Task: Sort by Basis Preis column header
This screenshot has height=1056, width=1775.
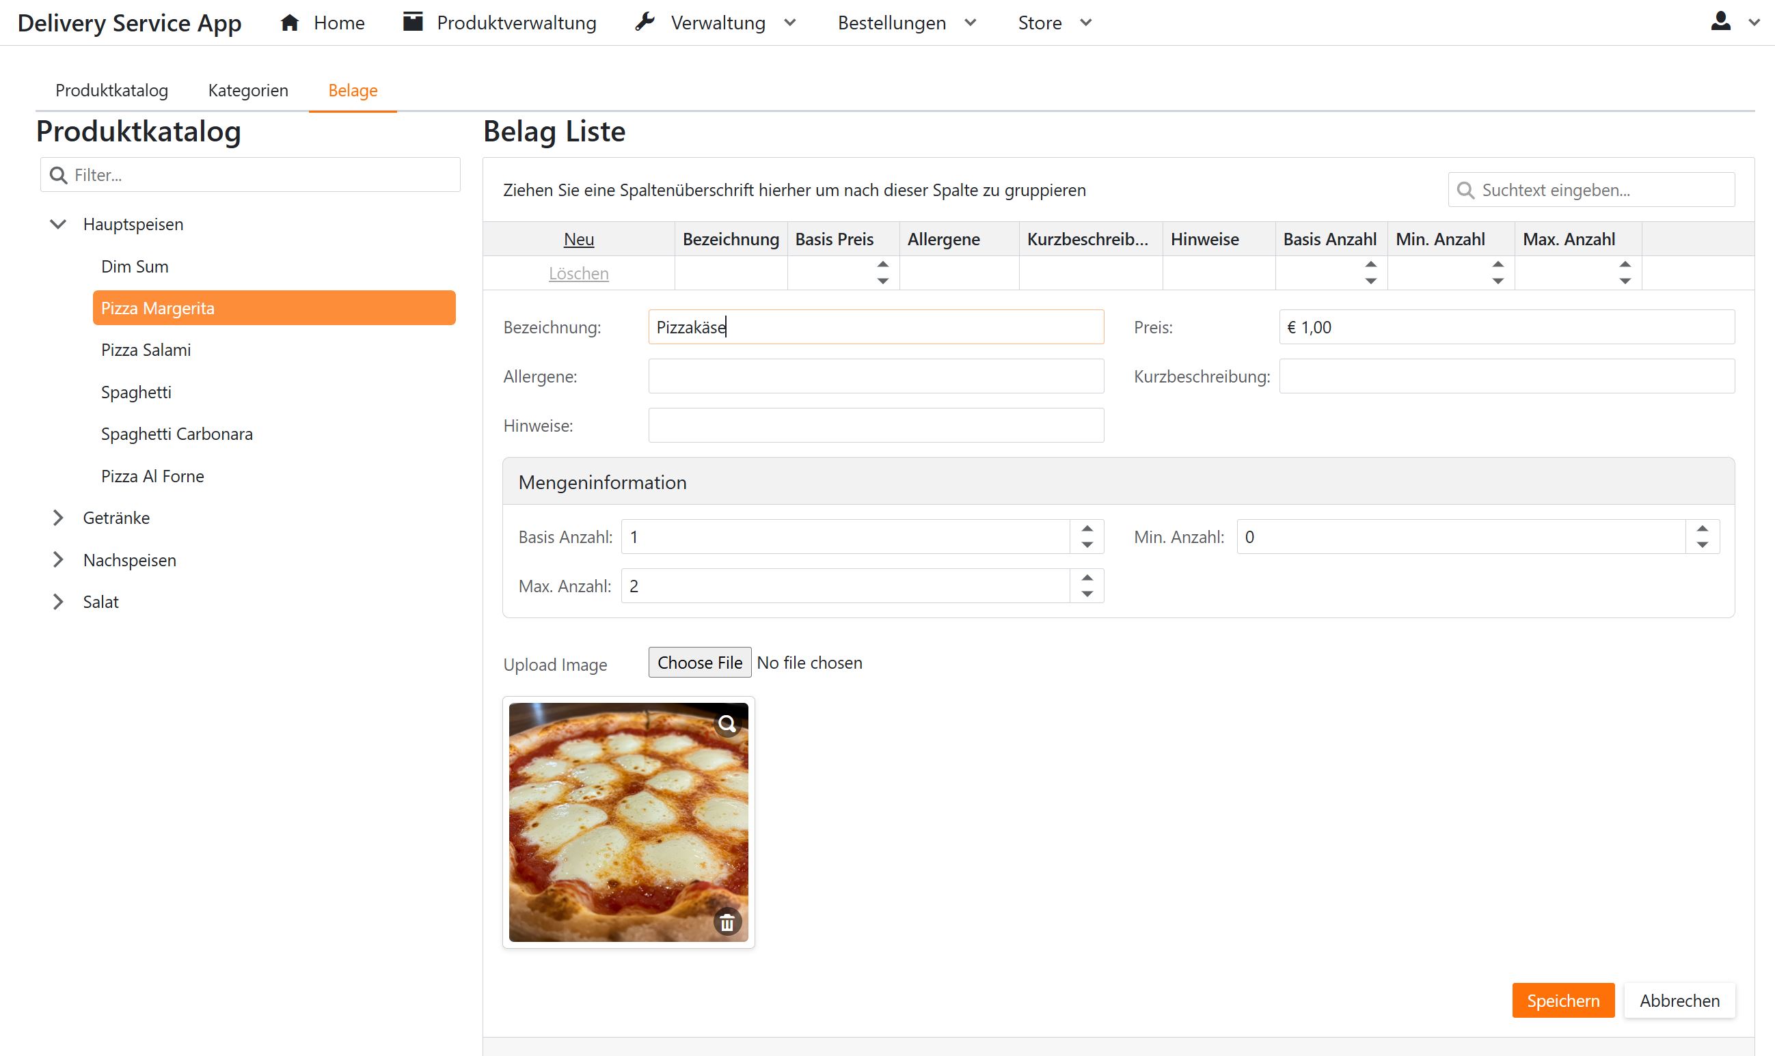Action: pos(843,239)
